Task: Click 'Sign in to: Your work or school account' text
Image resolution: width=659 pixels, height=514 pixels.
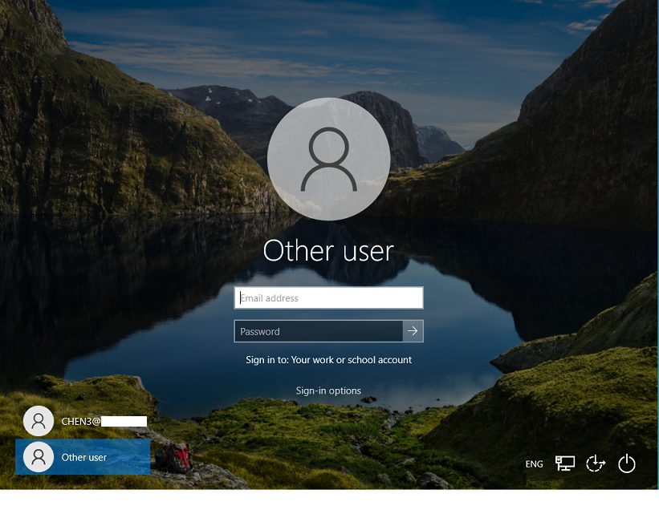Action: pyautogui.click(x=328, y=360)
